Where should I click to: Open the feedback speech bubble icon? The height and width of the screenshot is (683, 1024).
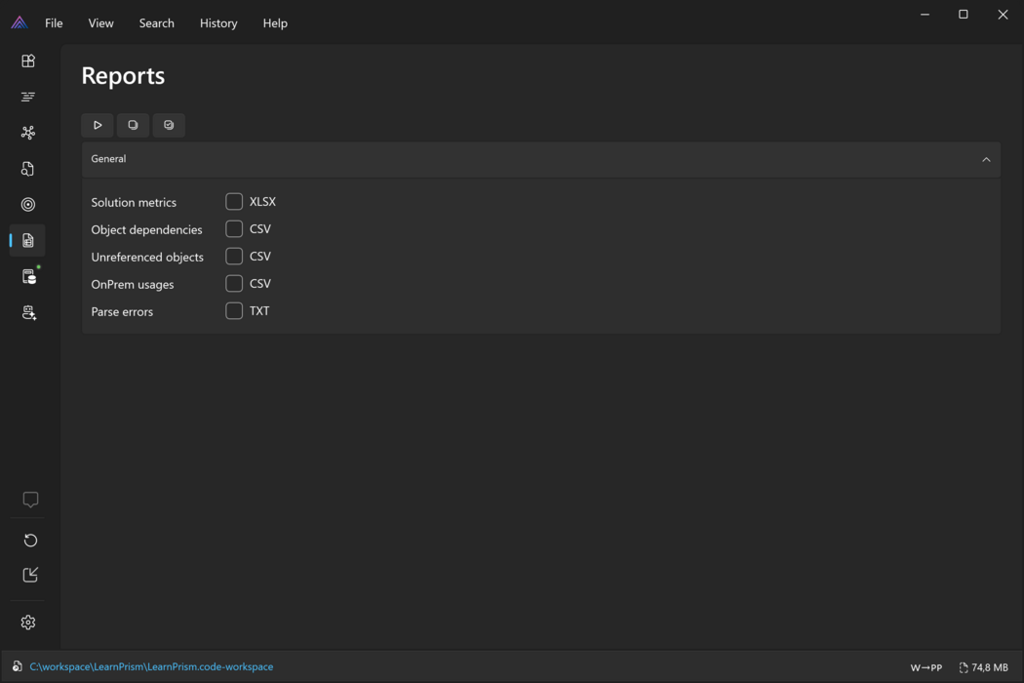(30, 500)
